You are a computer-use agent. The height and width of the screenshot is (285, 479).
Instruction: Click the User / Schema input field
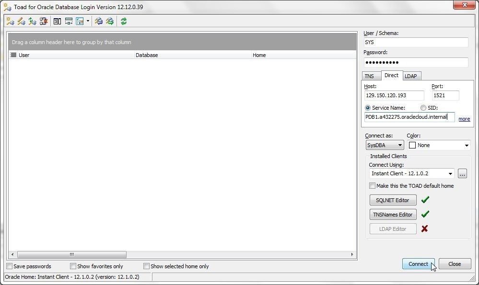click(416, 42)
